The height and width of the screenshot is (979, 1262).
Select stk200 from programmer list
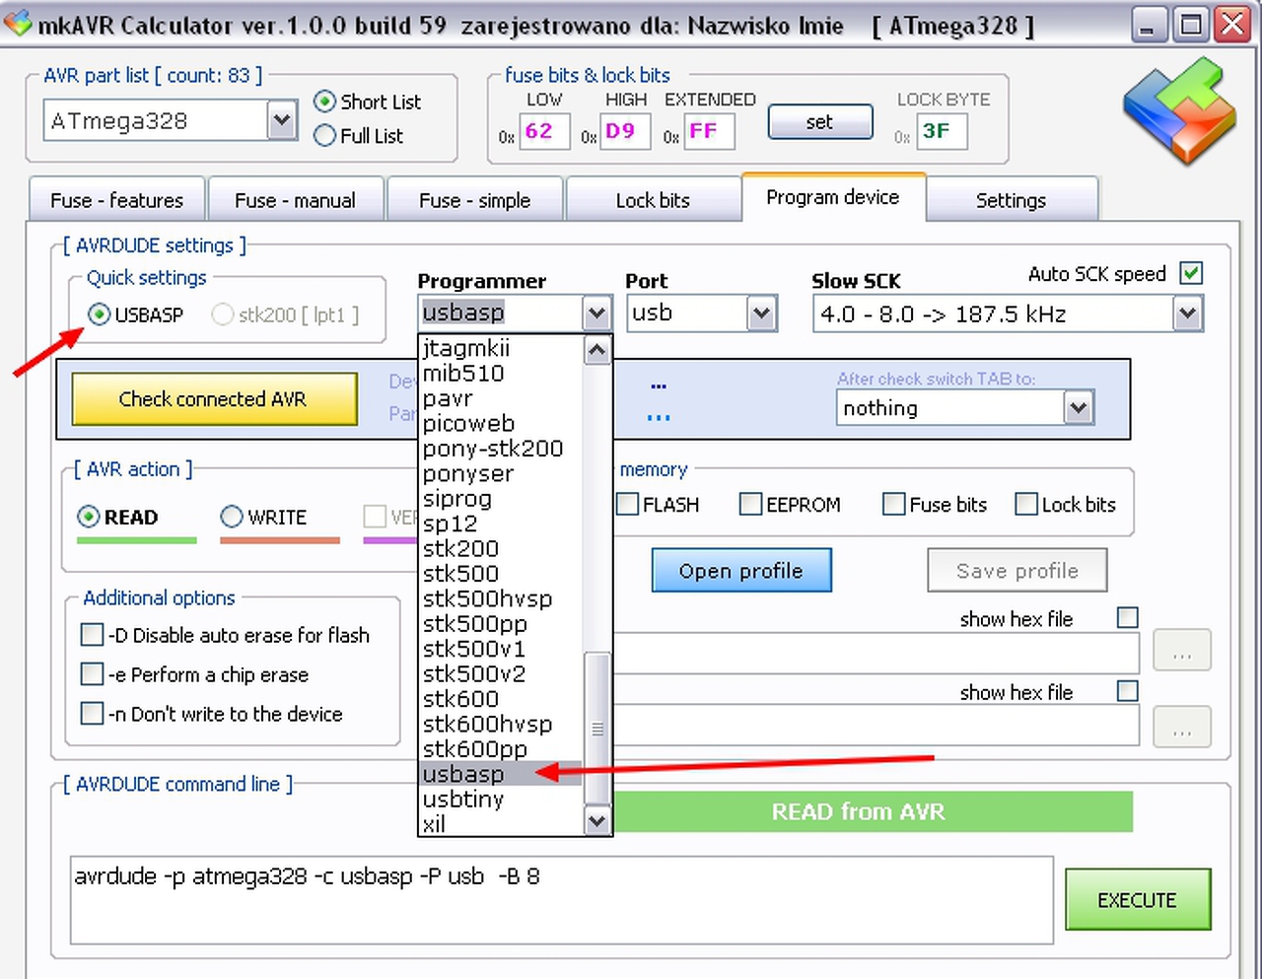pyautogui.click(x=501, y=548)
